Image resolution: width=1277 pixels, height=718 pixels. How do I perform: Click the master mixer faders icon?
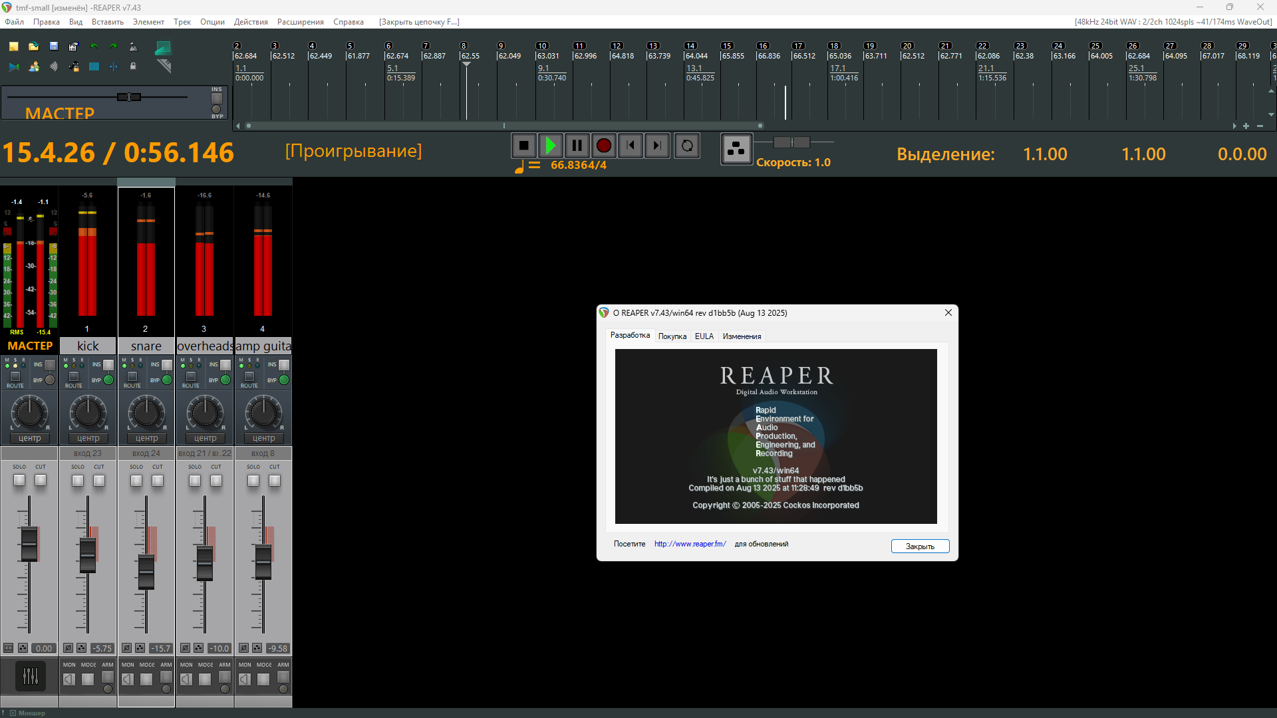(31, 676)
